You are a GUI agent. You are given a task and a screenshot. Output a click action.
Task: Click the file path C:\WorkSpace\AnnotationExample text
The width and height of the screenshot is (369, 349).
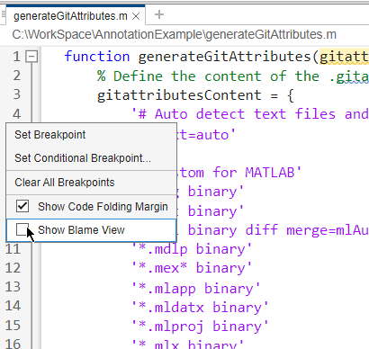174,34
